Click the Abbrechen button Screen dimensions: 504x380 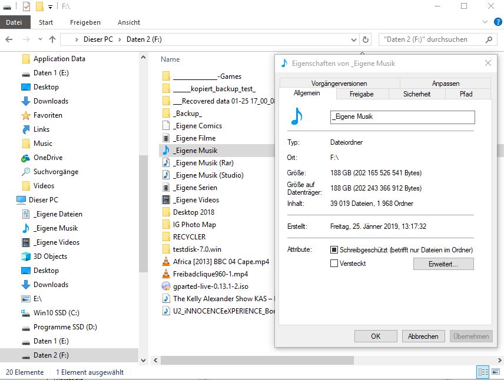click(x=423, y=336)
